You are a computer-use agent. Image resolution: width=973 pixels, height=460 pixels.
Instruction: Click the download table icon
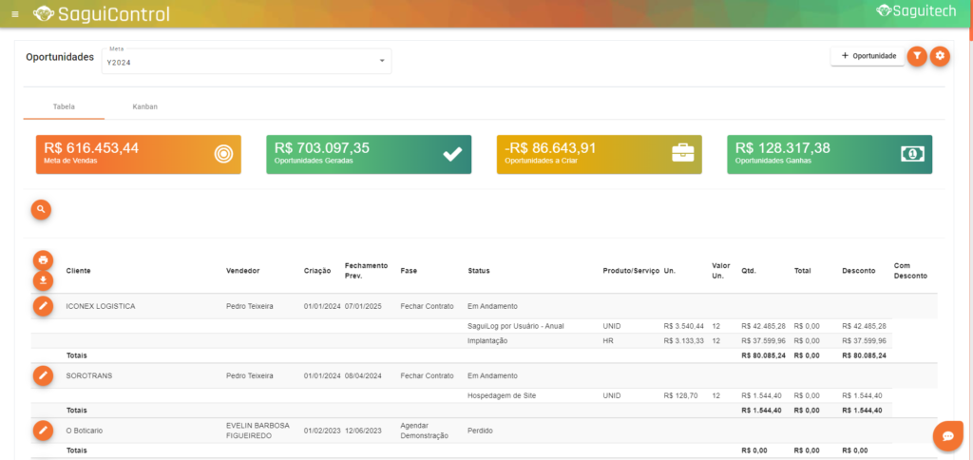click(x=43, y=280)
